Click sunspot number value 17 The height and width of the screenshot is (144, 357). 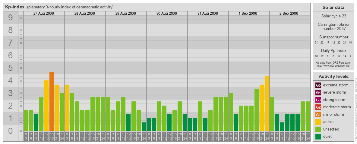(x=328, y=43)
